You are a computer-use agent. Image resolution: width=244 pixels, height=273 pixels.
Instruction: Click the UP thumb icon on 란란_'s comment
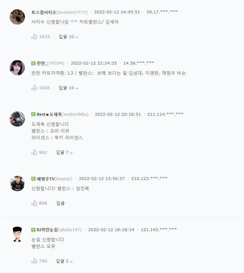point(34,88)
